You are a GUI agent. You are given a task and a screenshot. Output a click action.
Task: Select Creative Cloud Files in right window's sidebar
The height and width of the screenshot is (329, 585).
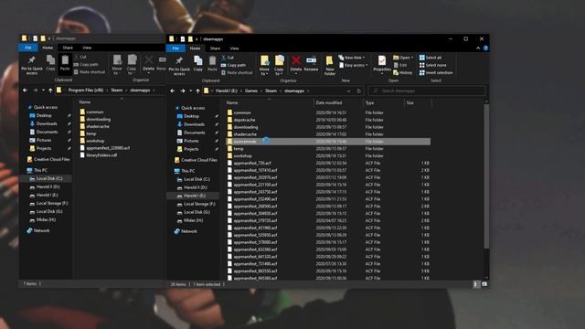coord(197,160)
